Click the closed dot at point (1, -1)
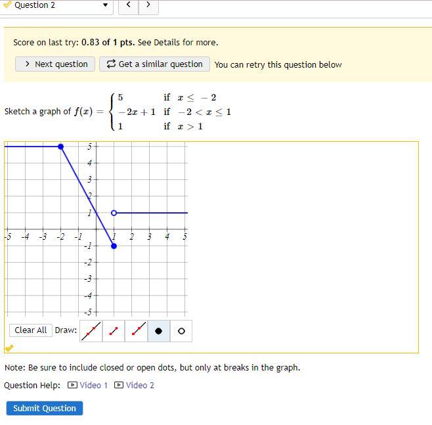Viewport: 432px width, 425px height. click(114, 246)
